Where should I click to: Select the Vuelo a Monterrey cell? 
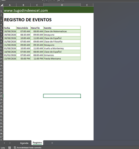62,48
